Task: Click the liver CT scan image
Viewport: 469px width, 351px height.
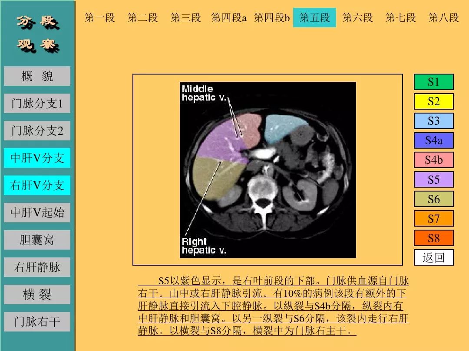Action: [268, 169]
